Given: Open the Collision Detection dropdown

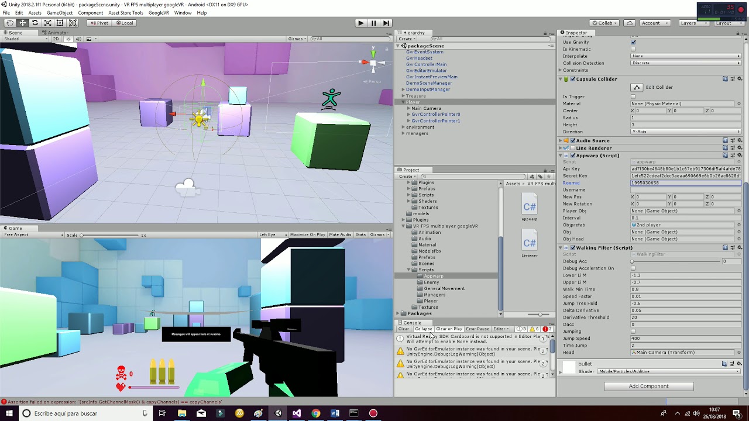Looking at the screenshot, I should pos(686,63).
